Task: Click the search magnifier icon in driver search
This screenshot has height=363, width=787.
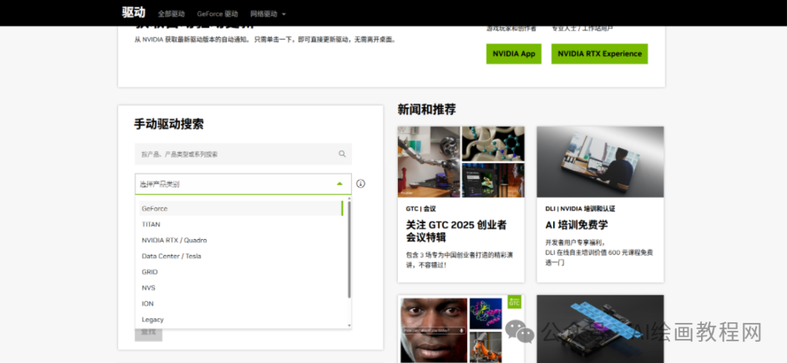Action: pos(342,154)
